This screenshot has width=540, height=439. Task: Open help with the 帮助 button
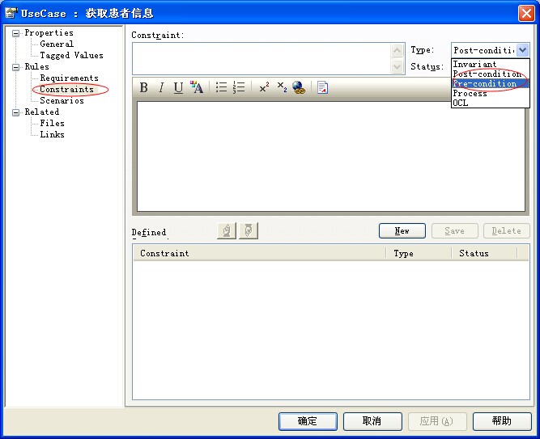point(502,421)
